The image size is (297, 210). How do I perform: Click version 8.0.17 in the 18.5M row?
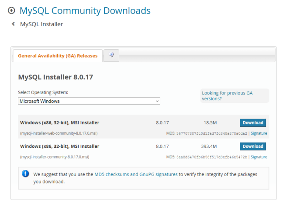coord(162,123)
